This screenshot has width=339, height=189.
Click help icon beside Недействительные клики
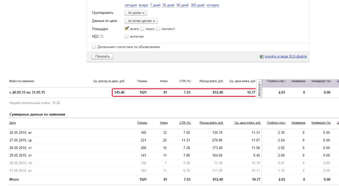coord(58,103)
